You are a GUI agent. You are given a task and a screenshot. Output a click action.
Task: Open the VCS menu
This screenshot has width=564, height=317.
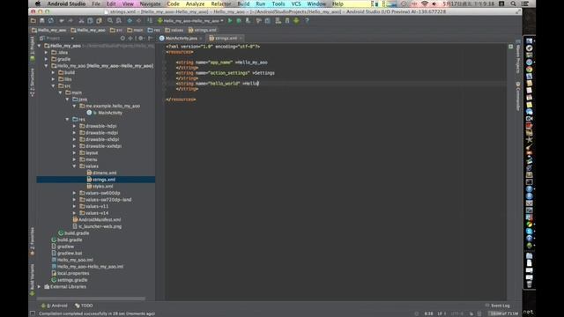tap(296, 4)
